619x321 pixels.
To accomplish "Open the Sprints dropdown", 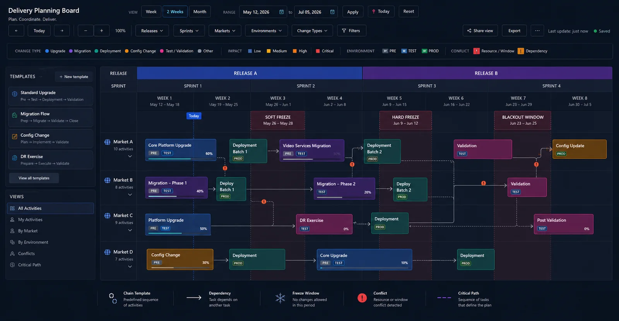I will click(189, 31).
